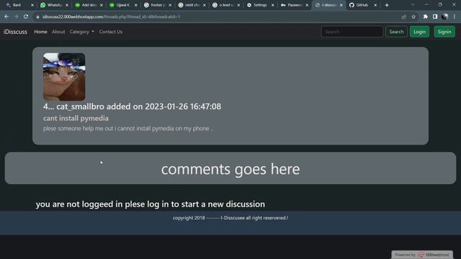Close the GitHub tab
The image size is (461, 259).
coord(375,5)
